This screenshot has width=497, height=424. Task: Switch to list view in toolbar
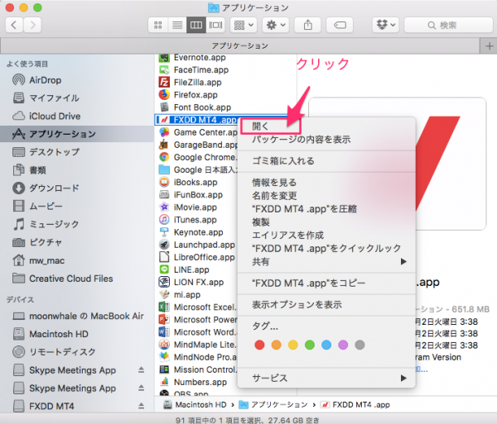(x=176, y=25)
